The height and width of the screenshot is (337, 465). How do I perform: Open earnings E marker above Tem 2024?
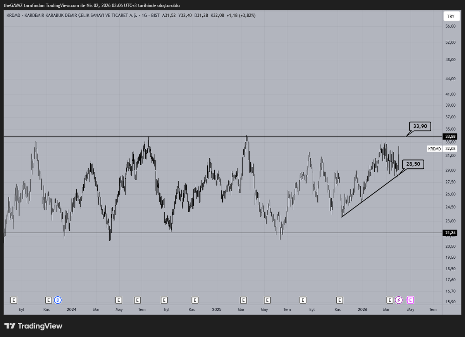(x=137, y=300)
